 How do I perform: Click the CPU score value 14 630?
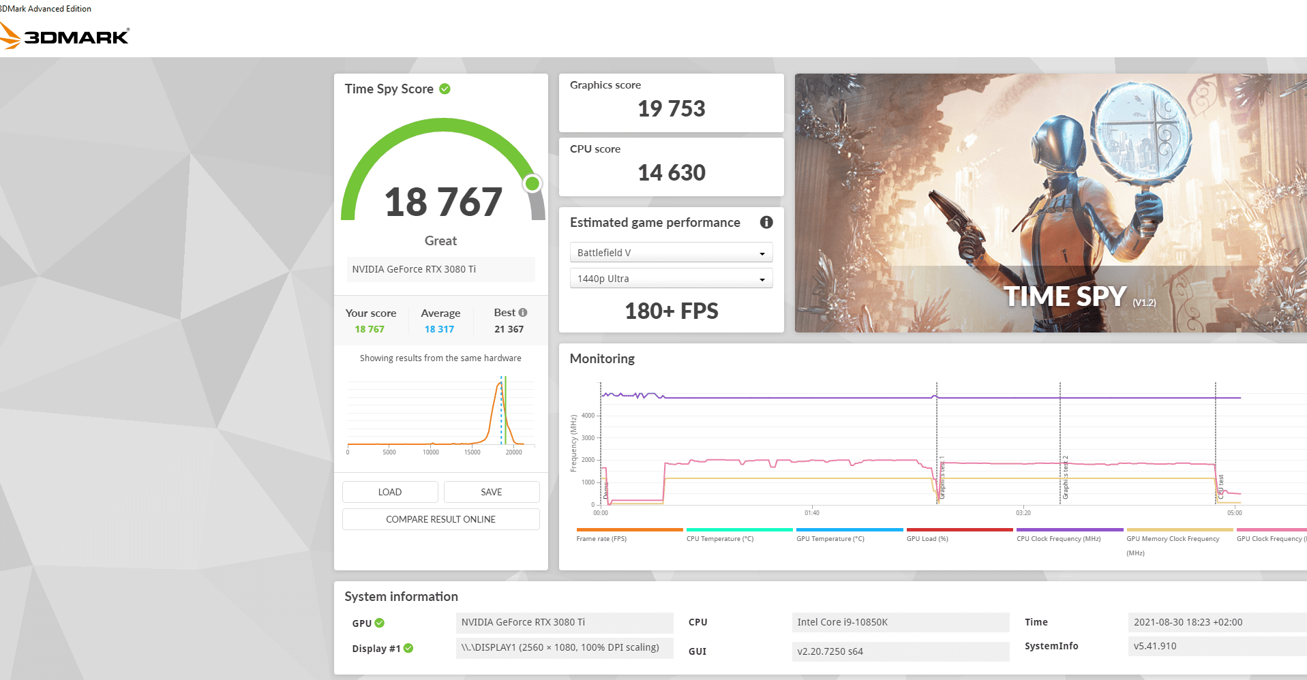pos(672,172)
